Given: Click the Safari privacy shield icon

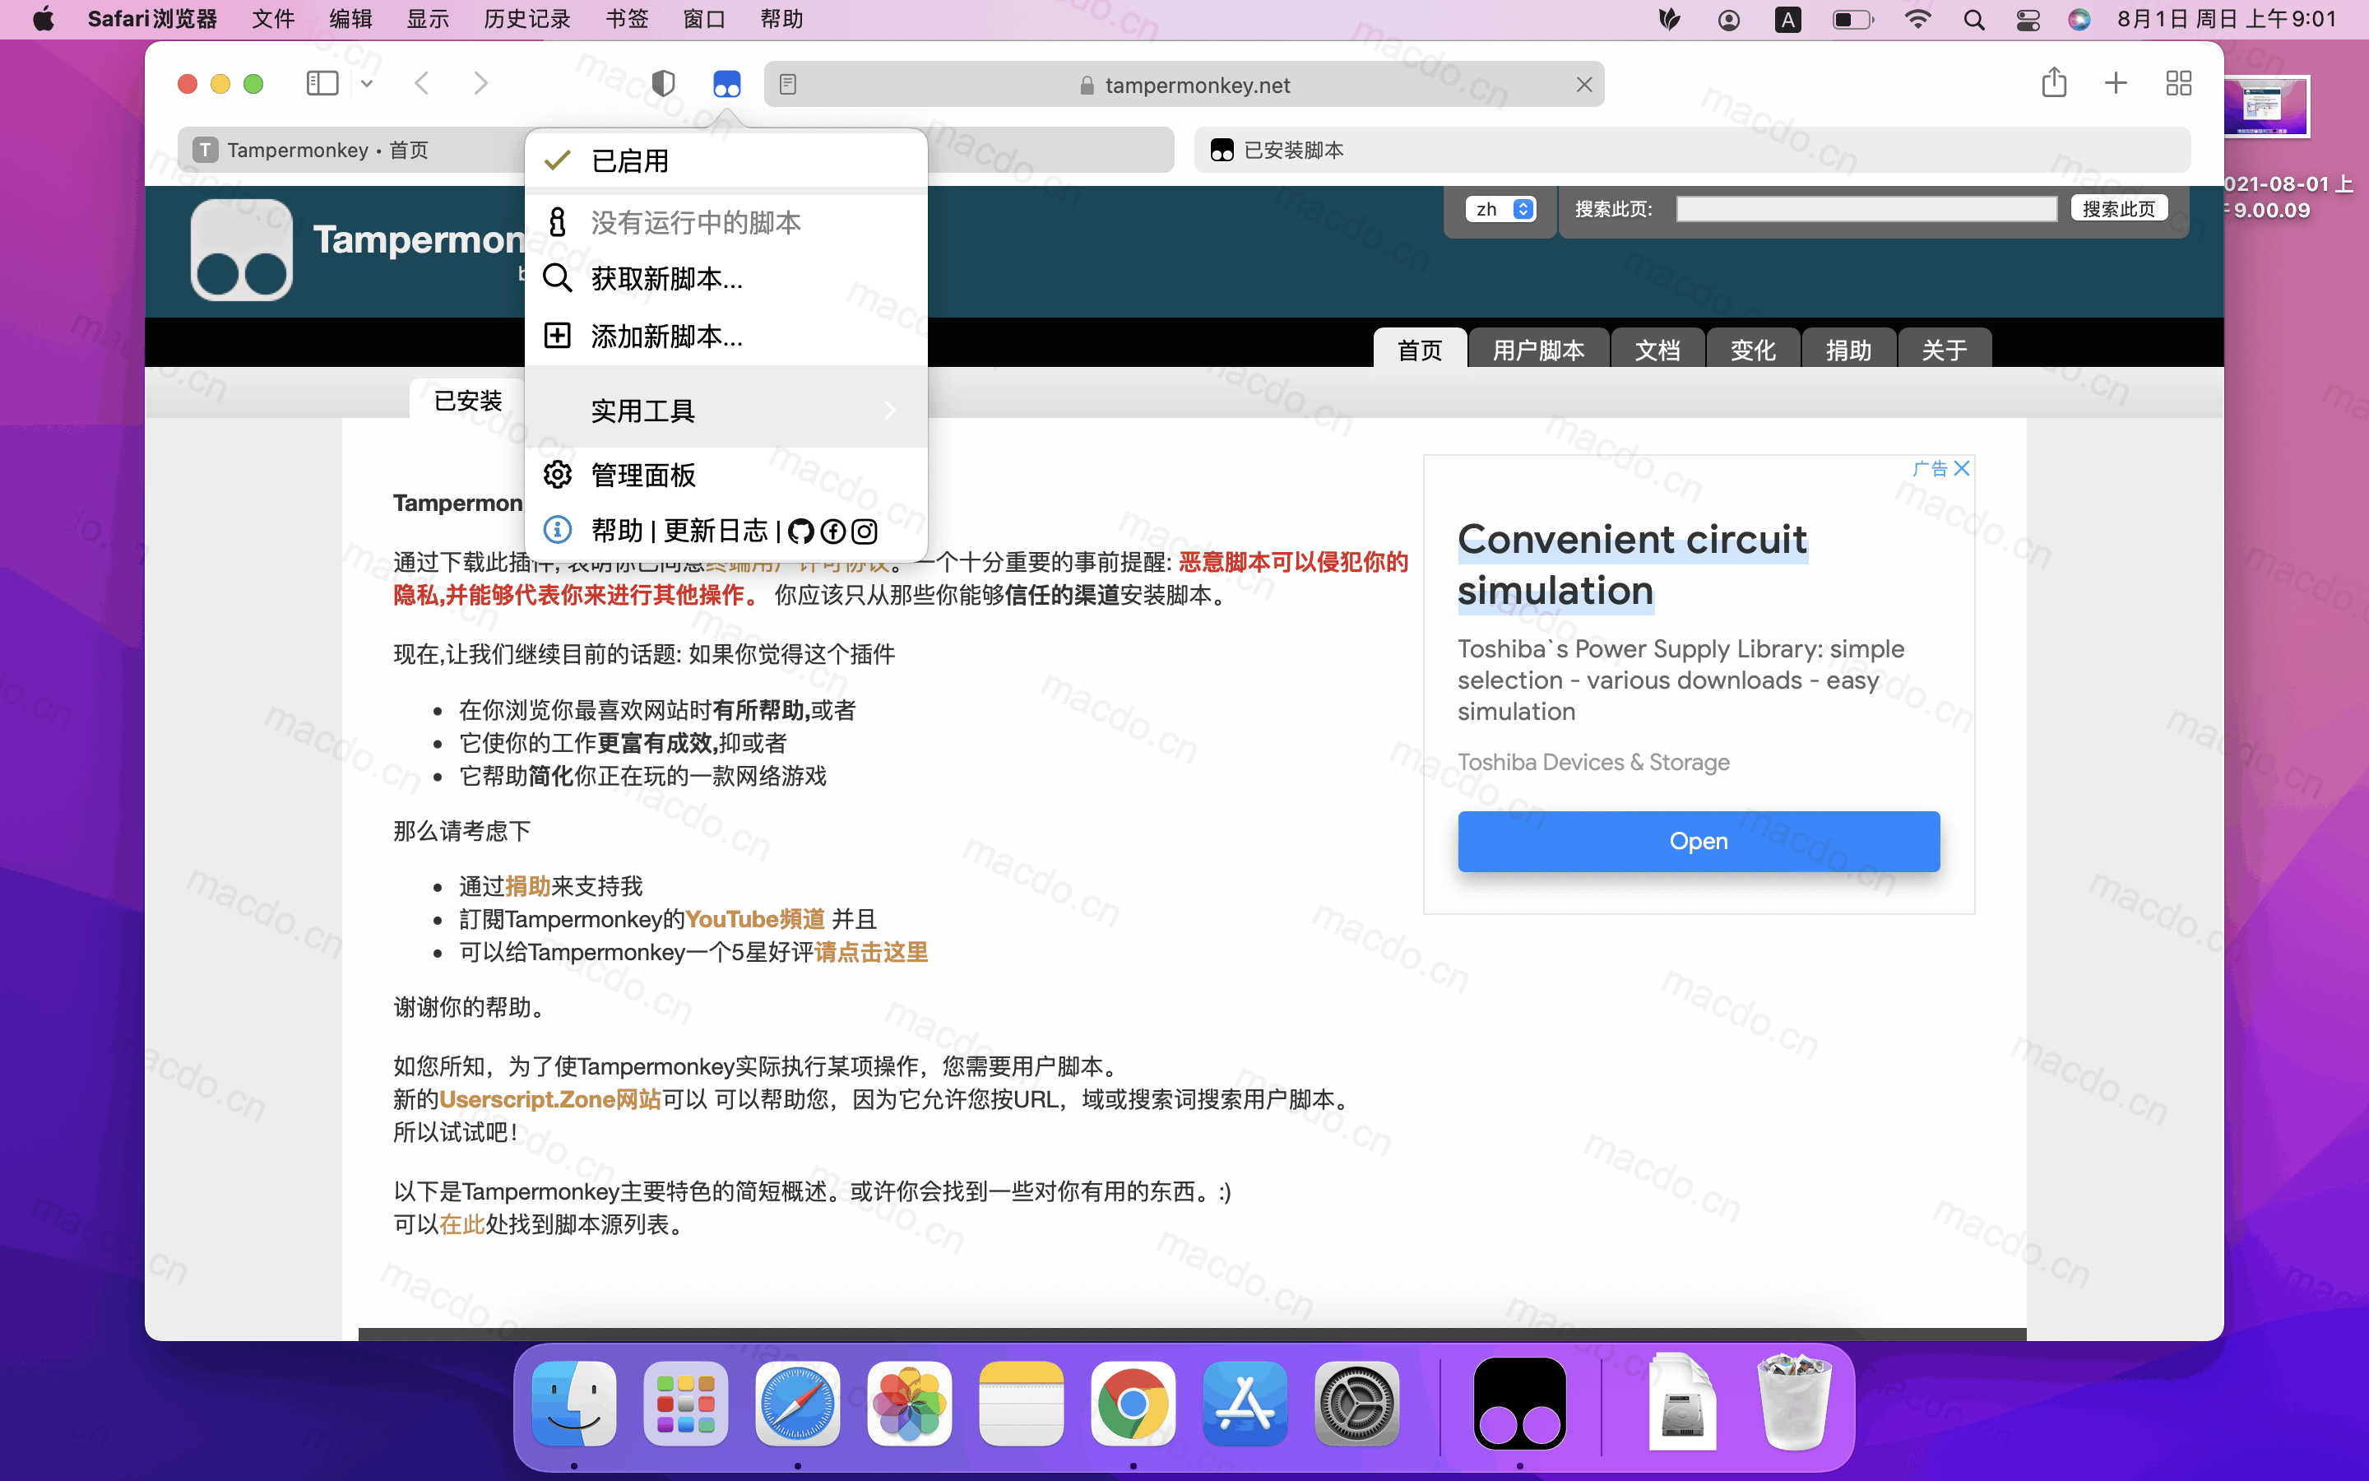Looking at the screenshot, I should point(663,84).
